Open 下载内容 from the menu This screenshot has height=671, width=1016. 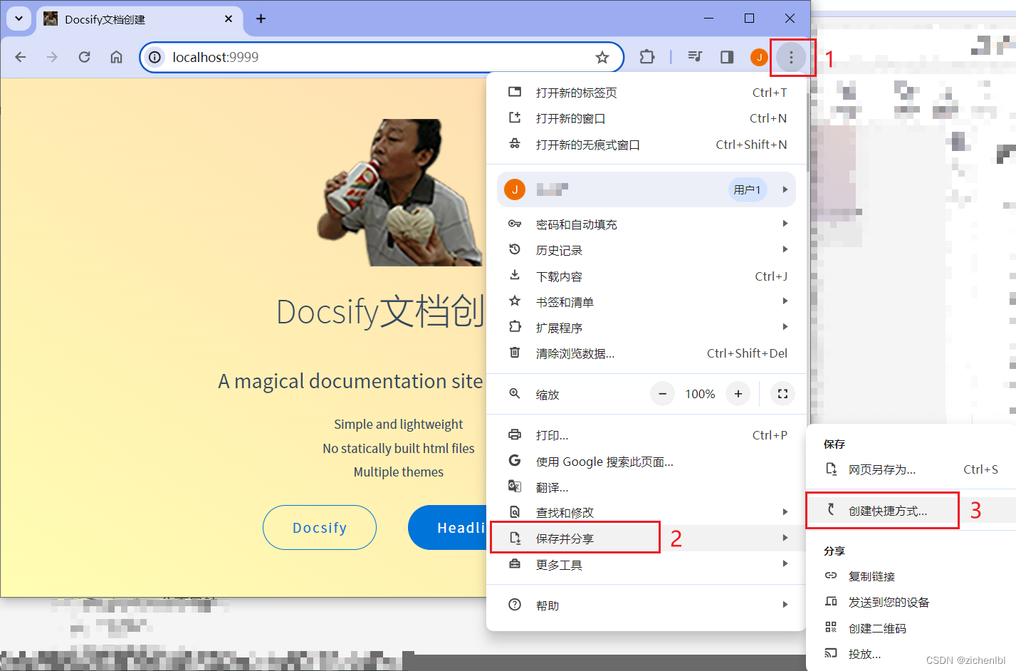point(647,276)
